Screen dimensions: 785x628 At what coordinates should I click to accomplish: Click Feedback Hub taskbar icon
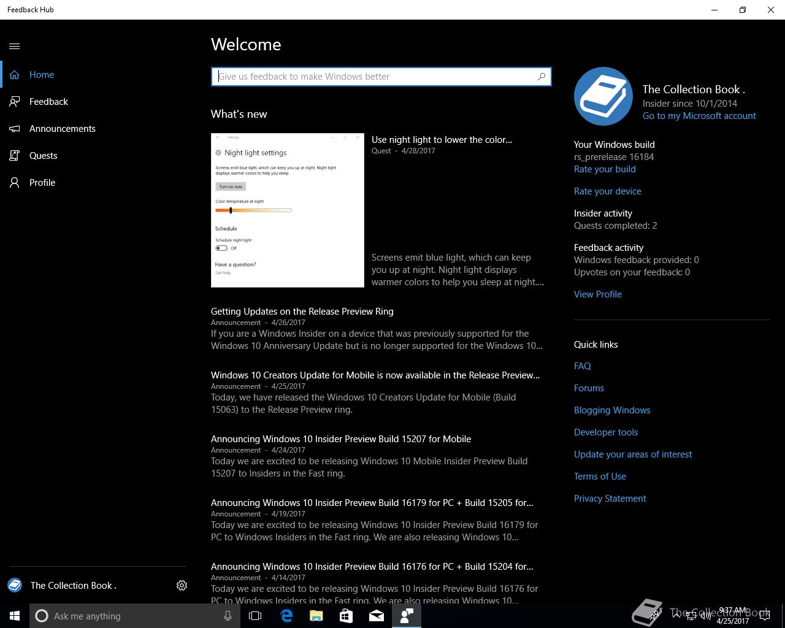[x=407, y=616]
